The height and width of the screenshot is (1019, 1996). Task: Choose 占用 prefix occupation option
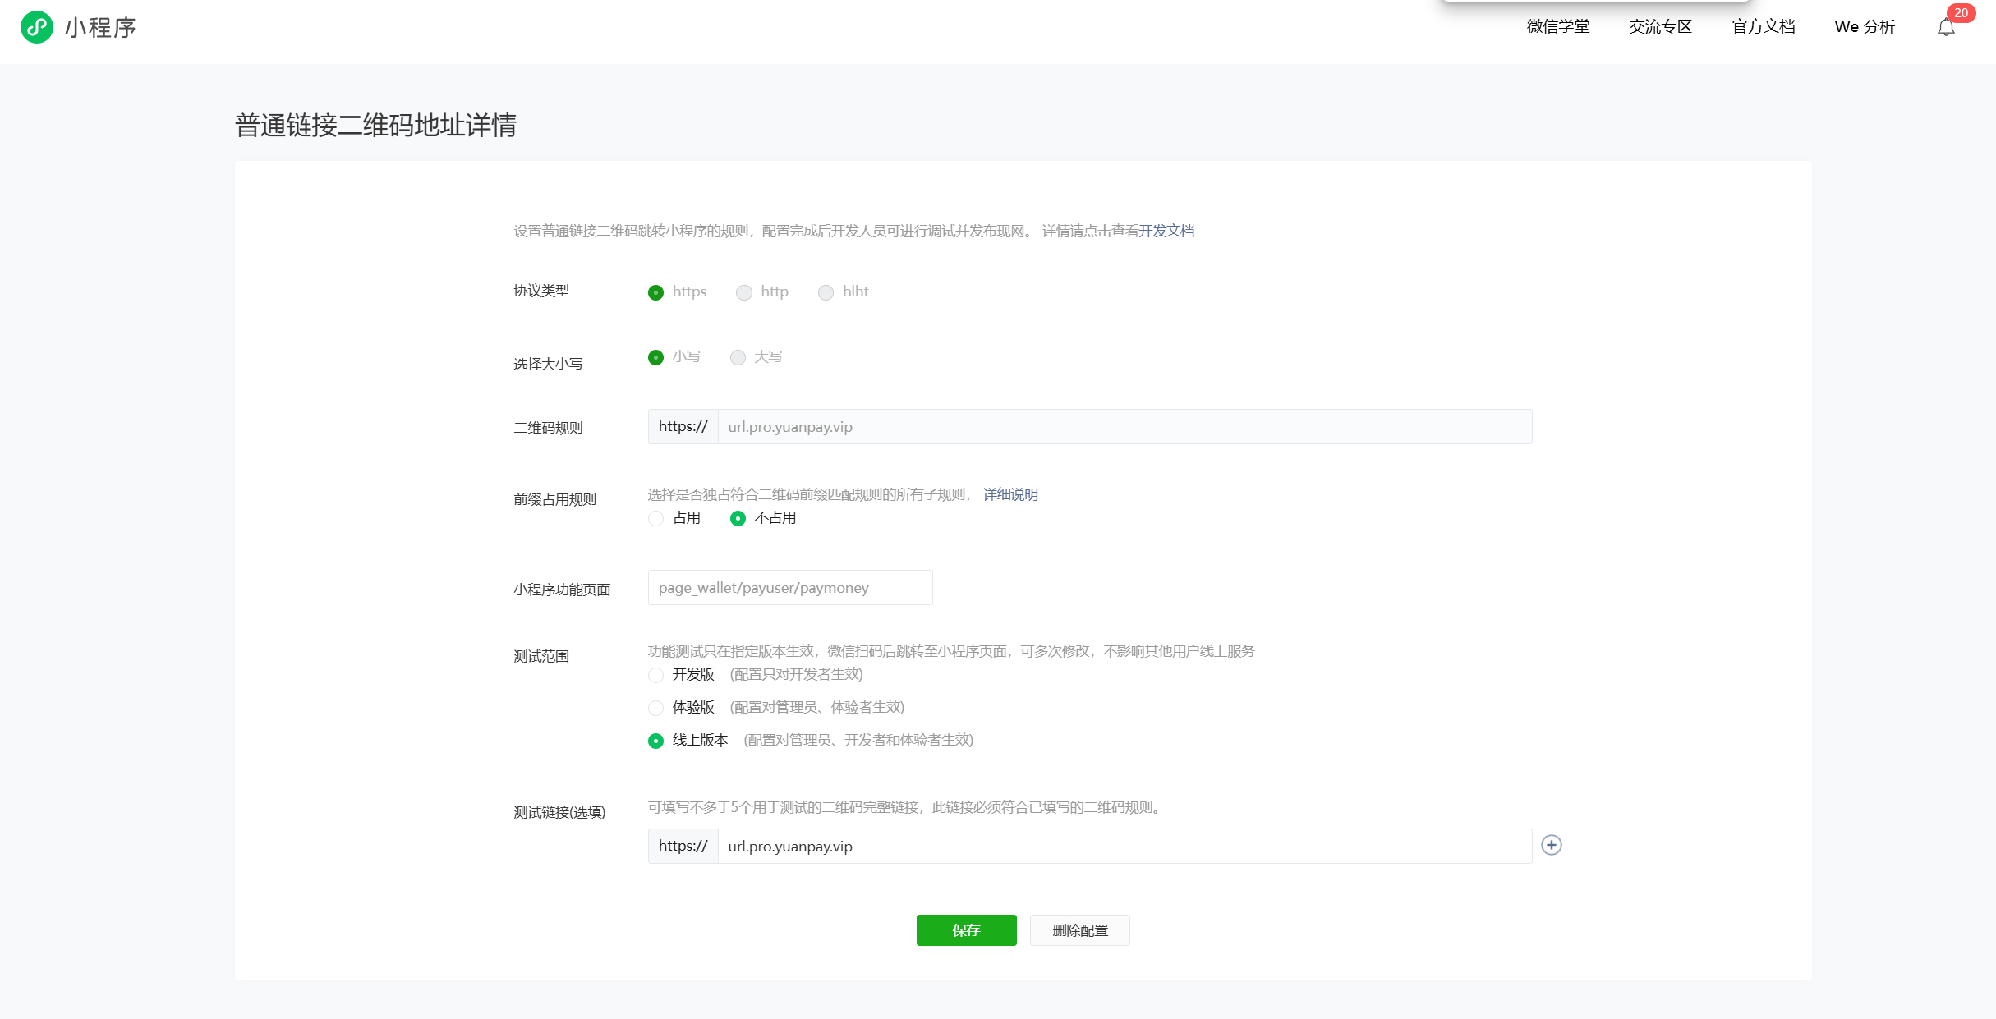click(x=655, y=518)
